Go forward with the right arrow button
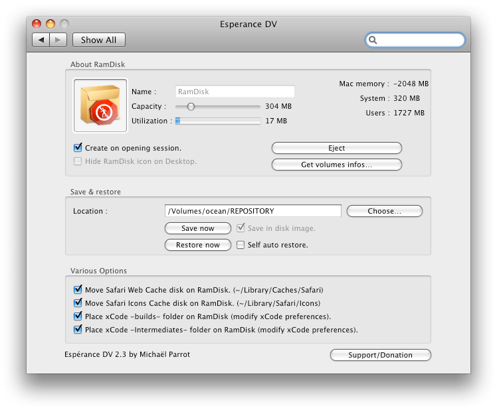This screenshot has width=497, height=410. [58, 40]
